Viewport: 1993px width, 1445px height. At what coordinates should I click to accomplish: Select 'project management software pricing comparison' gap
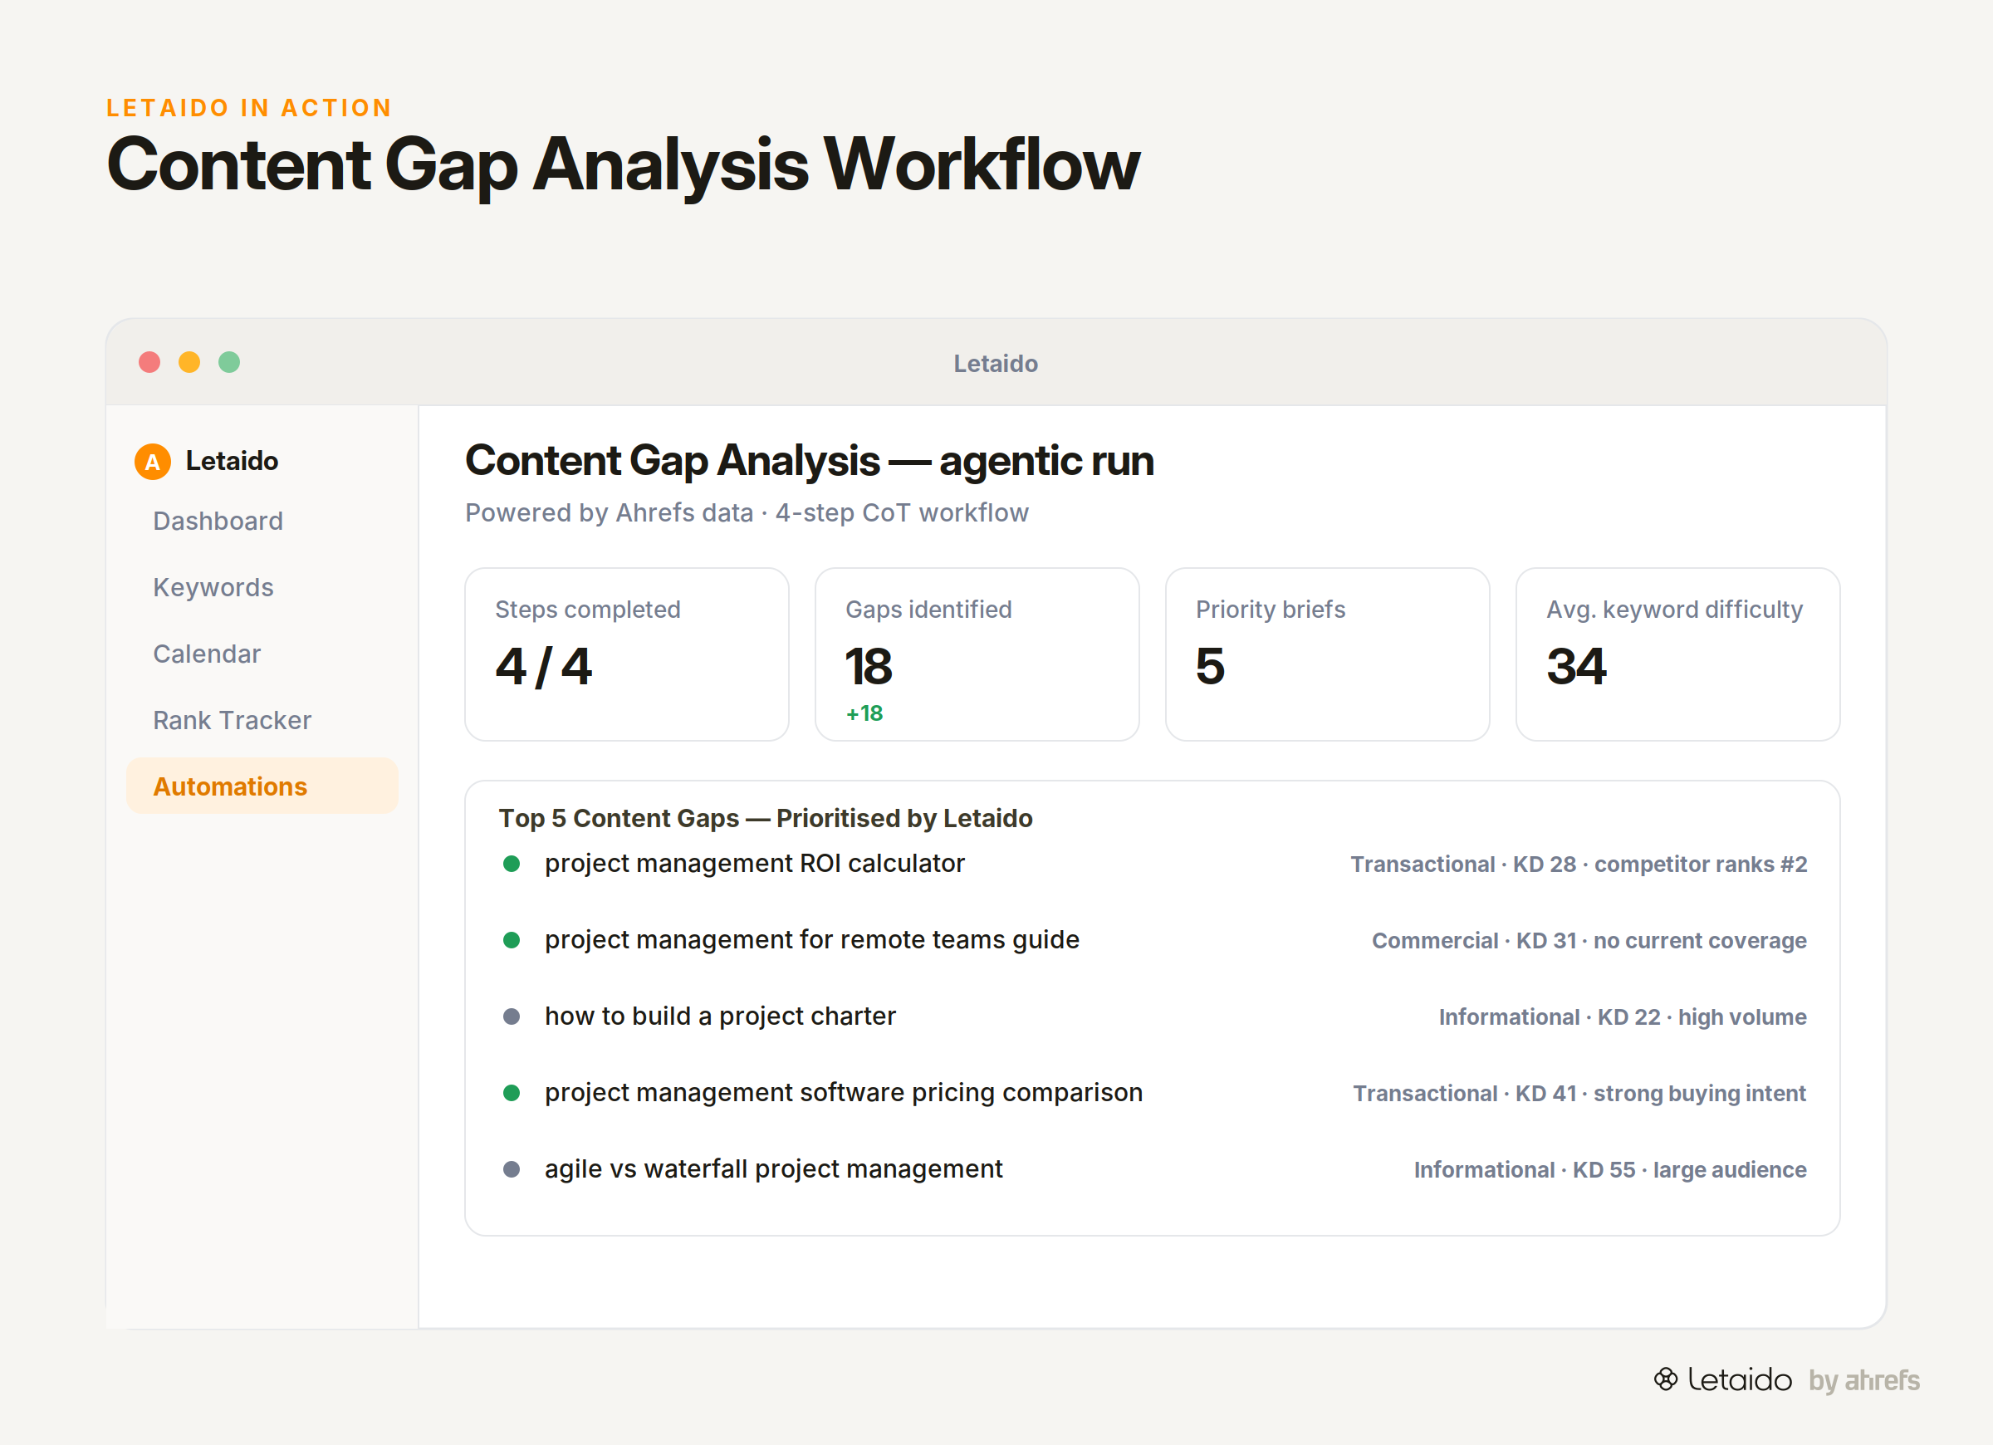pos(844,1093)
